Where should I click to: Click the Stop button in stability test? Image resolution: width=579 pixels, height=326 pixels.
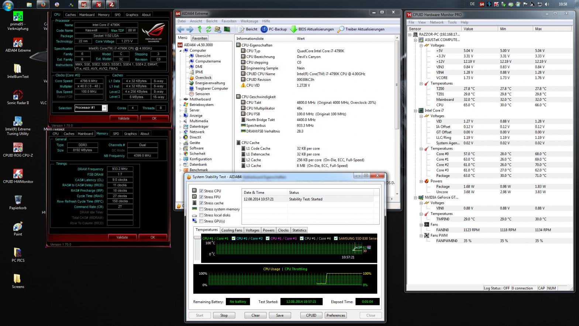224,315
